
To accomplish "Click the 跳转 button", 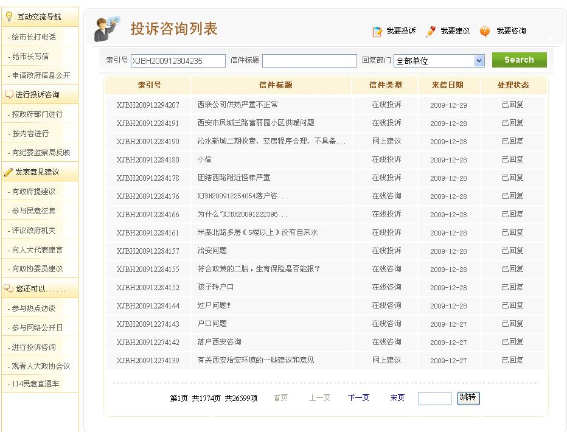I will tap(468, 398).
